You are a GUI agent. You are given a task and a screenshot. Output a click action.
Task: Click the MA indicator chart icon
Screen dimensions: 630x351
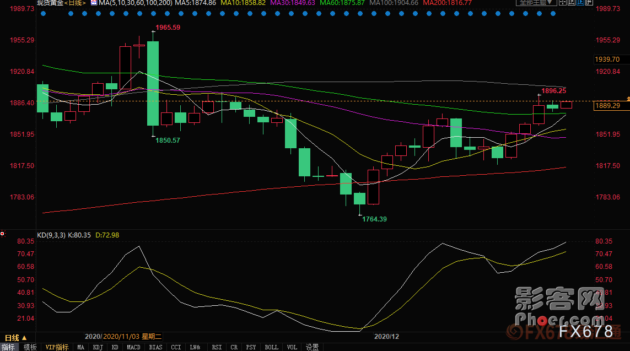pyautogui.click(x=94, y=3)
